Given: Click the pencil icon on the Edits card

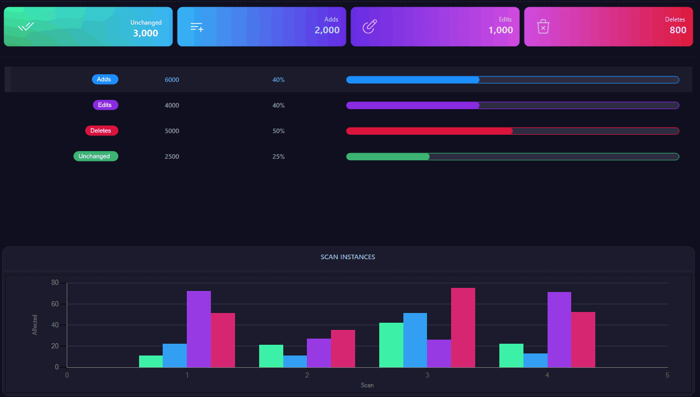Looking at the screenshot, I should [x=370, y=27].
